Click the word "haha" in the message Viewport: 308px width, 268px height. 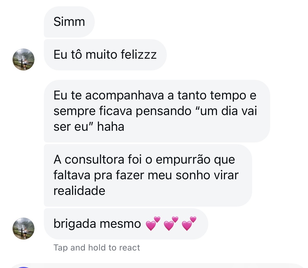pos(111,127)
